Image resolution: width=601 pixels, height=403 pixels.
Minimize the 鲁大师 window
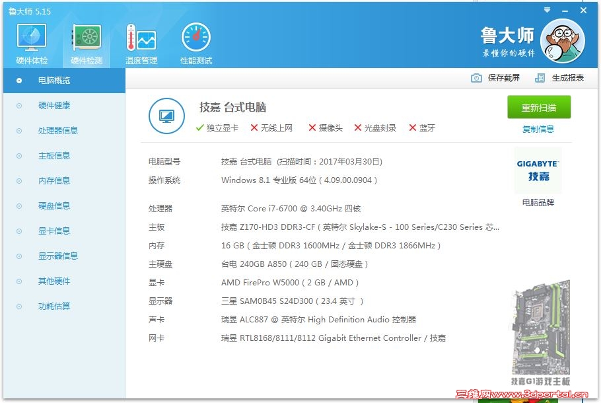point(565,11)
